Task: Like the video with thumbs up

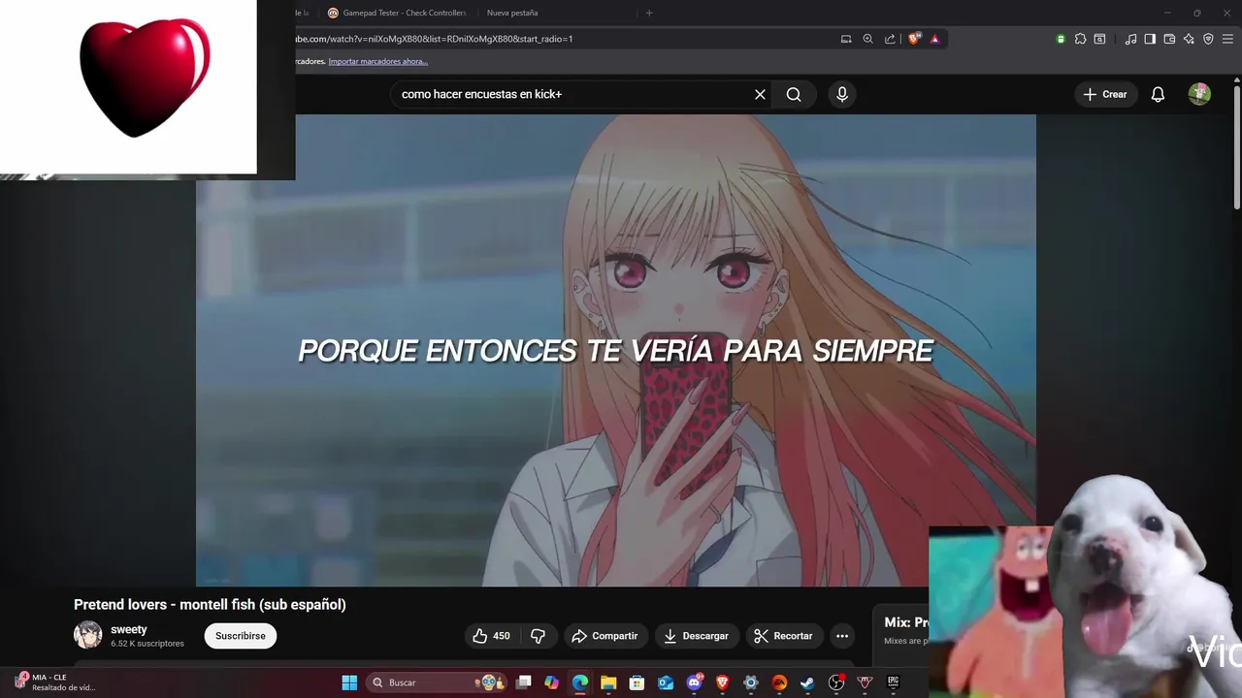Action: (491, 636)
